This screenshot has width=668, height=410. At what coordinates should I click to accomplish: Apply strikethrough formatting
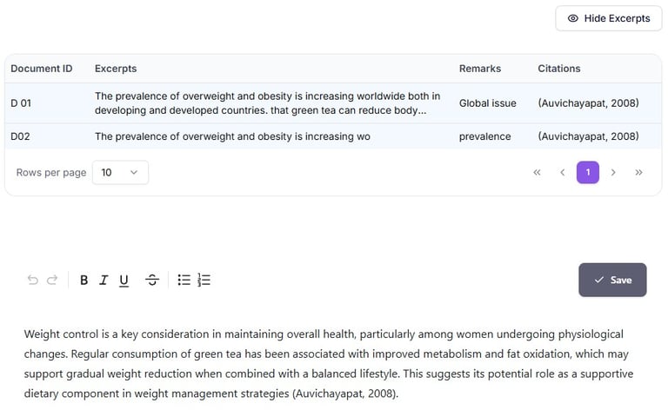coord(152,280)
